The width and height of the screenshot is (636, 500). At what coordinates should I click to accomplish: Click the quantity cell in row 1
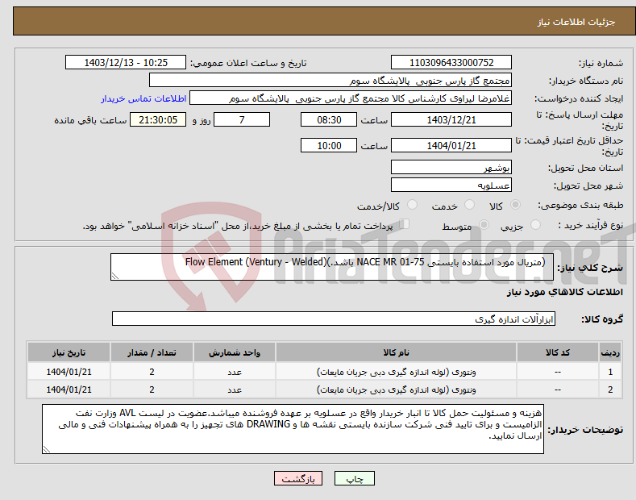[x=152, y=372]
